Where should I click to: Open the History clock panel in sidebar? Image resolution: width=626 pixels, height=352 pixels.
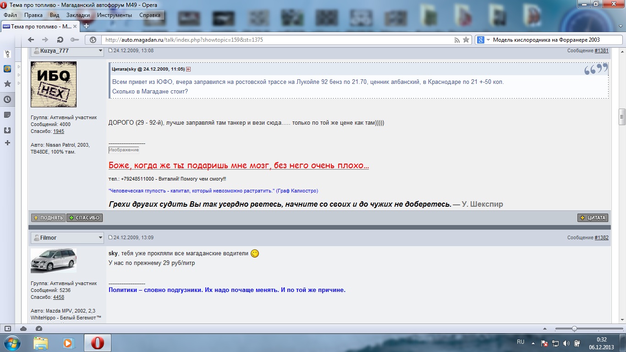(7, 99)
